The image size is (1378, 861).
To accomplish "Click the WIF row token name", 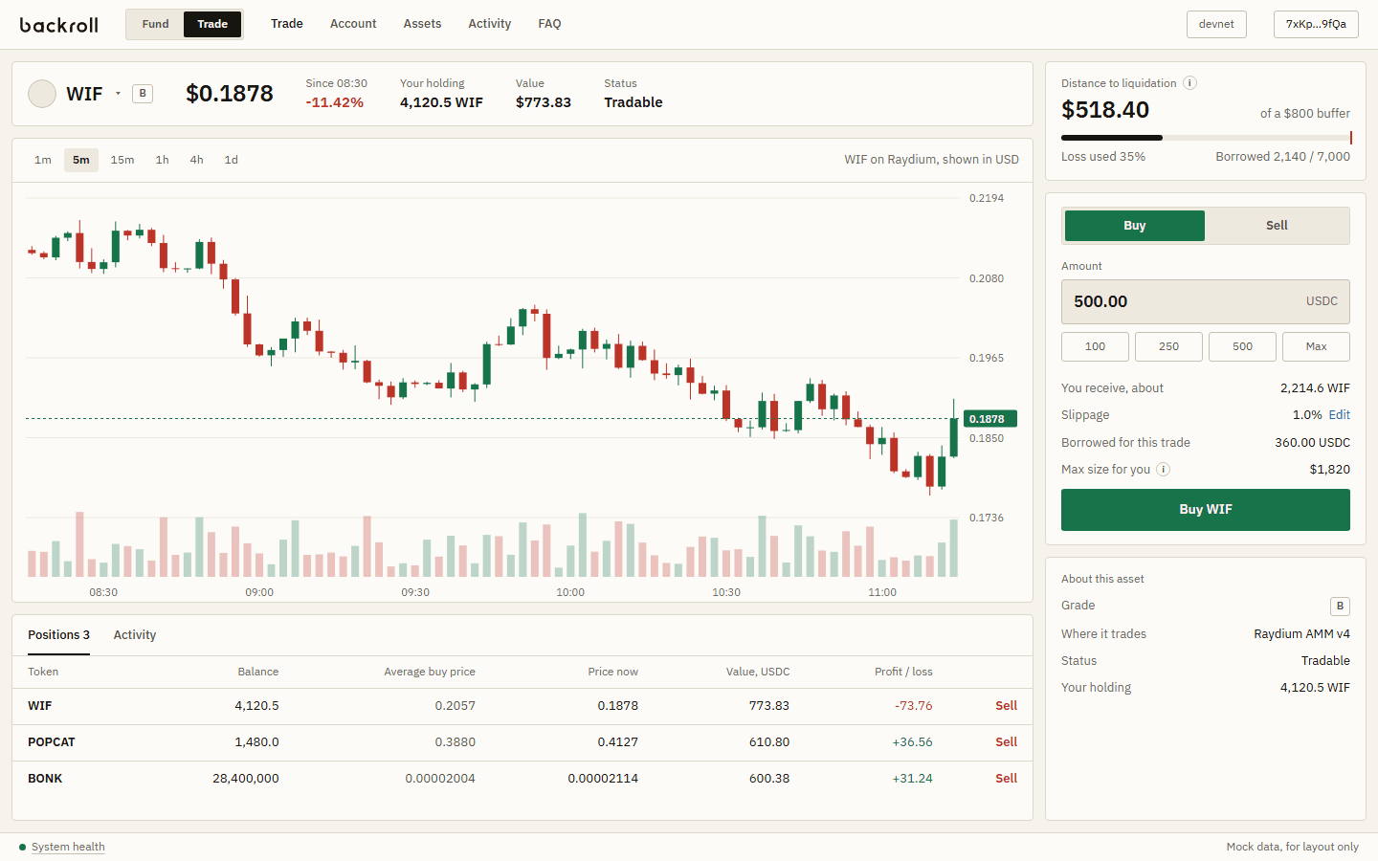I will click(x=40, y=706).
